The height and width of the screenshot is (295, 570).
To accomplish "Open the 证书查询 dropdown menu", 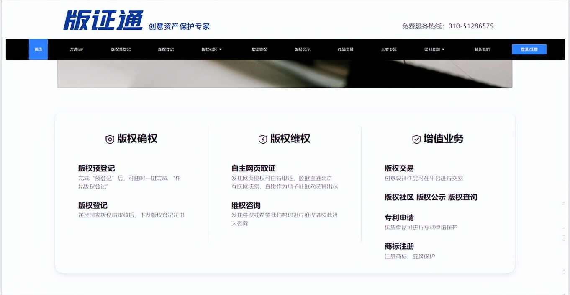I will point(431,49).
